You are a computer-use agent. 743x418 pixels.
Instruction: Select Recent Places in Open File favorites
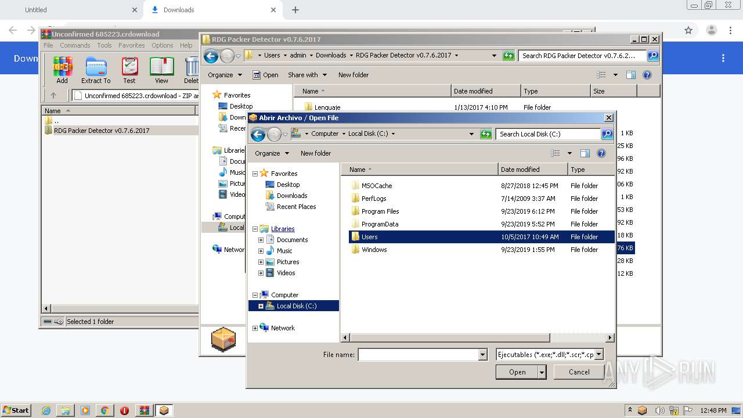click(296, 207)
